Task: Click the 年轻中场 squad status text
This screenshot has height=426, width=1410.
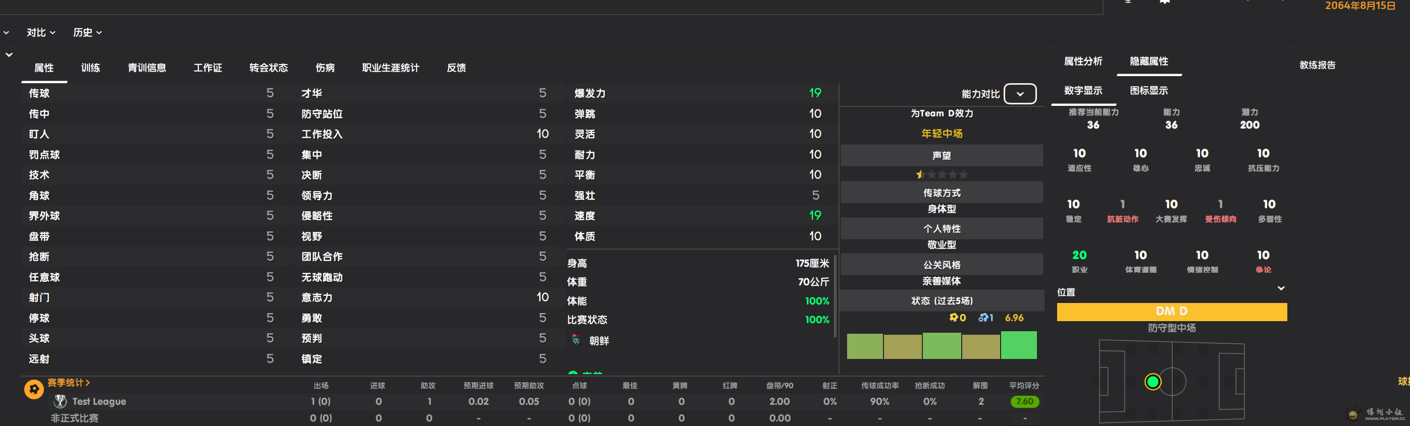Action: tap(942, 134)
